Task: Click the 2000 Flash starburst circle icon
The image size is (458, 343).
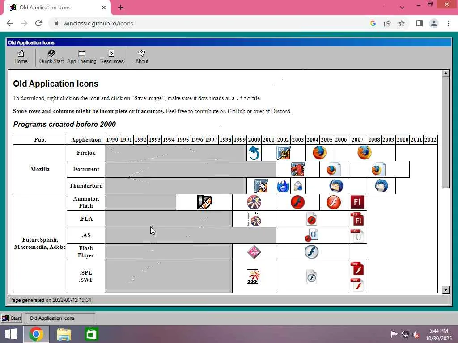Action: tap(254, 202)
